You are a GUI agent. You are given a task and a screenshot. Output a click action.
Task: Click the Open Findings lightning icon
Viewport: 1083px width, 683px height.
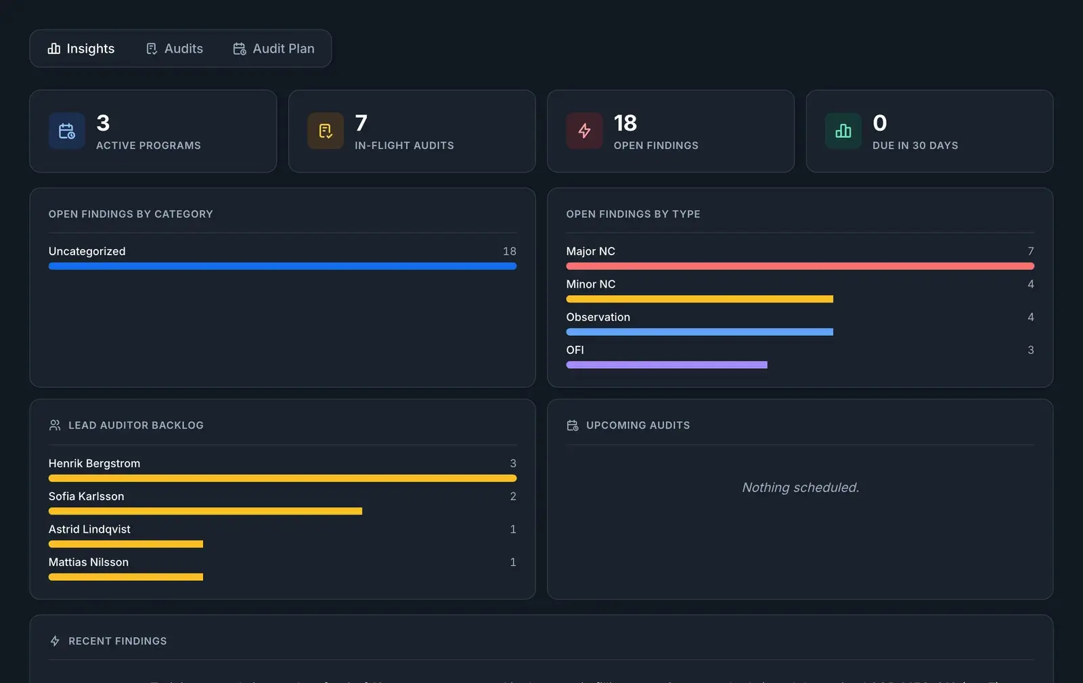point(584,131)
